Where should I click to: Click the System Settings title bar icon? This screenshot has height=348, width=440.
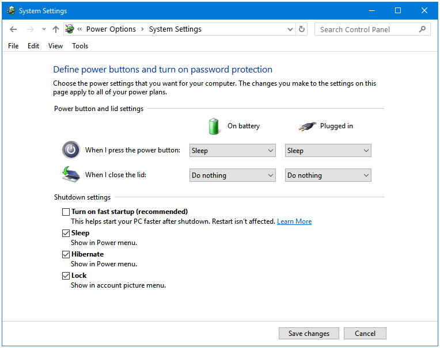pyautogui.click(x=11, y=11)
